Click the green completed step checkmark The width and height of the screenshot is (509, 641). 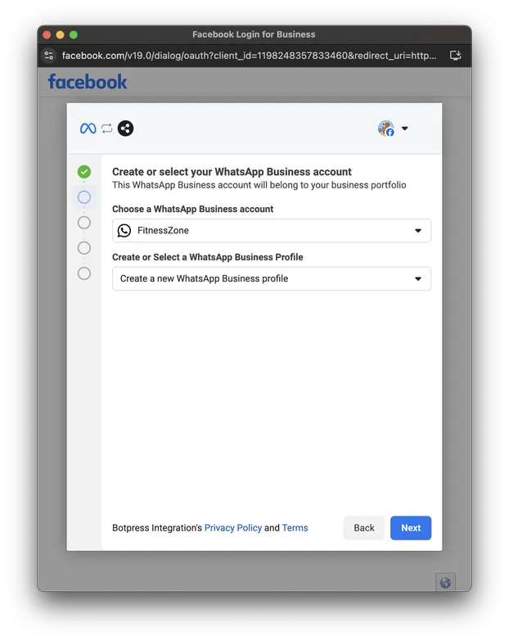point(84,172)
